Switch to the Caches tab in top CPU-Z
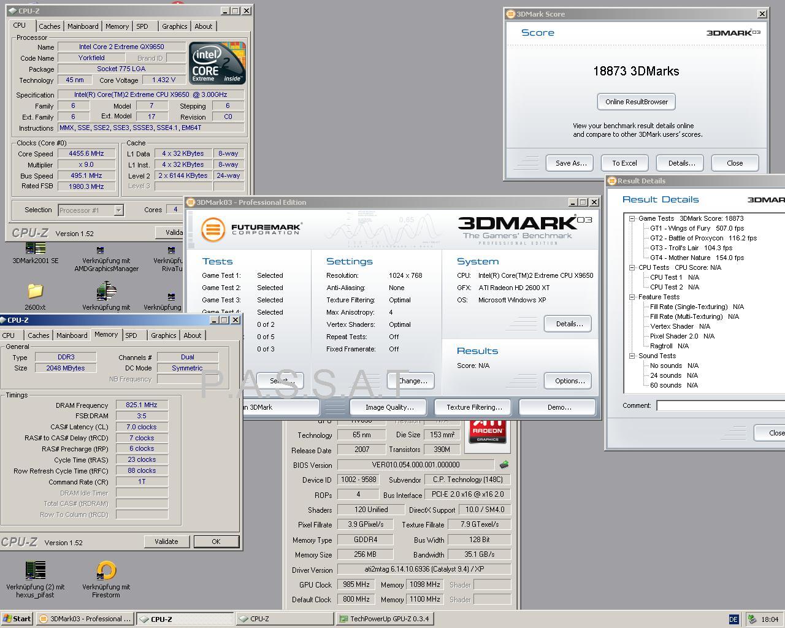The height and width of the screenshot is (628, 785). coord(50,26)
